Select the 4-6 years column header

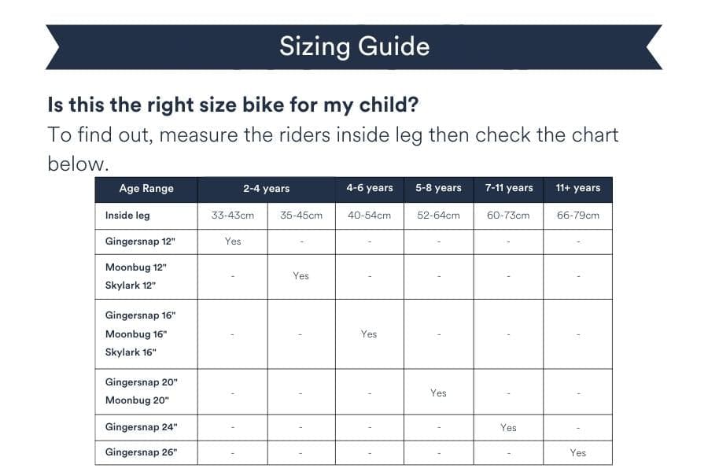point(369,188)
